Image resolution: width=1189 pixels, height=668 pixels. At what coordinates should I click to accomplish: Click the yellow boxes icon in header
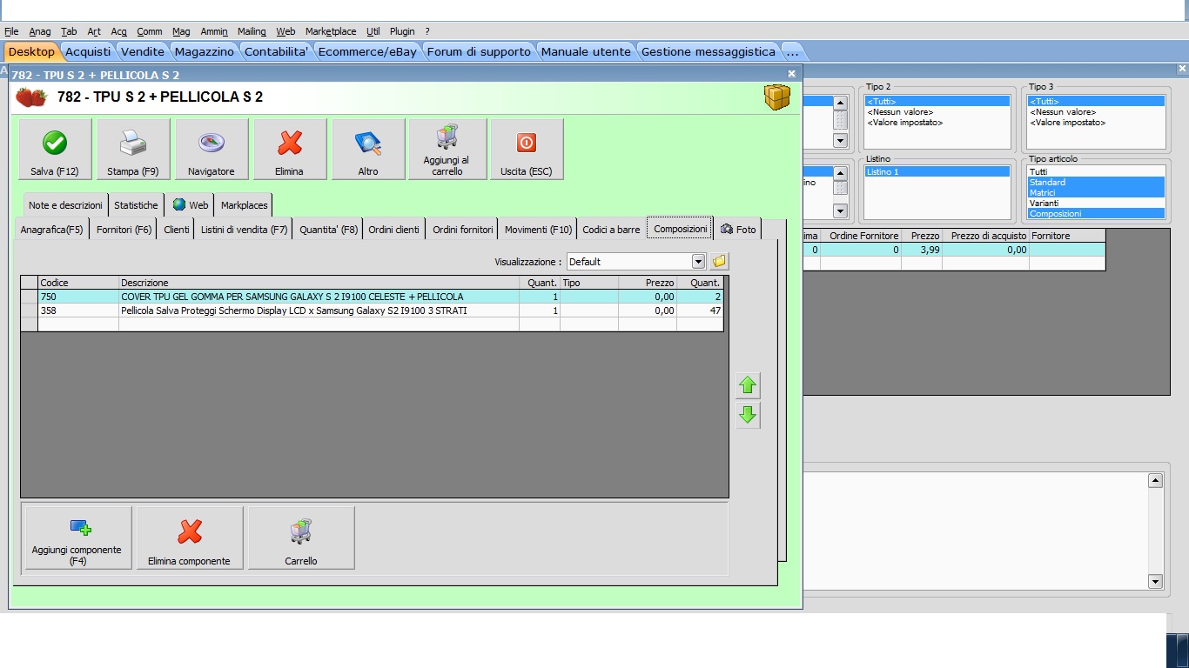tap(777, 97)
